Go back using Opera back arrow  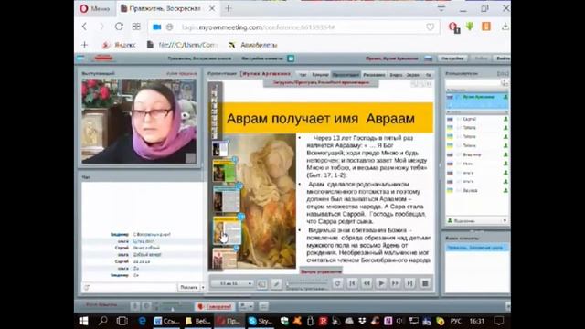85,27
